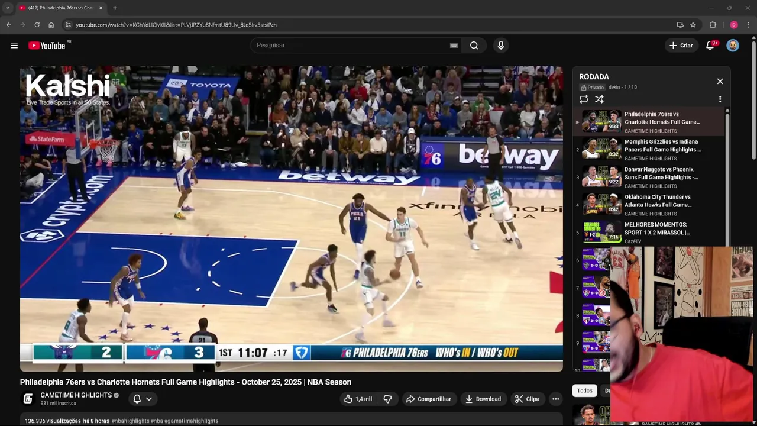
Task: Open notification preferences bell dropdown for channel
Action: click(143, 399)
